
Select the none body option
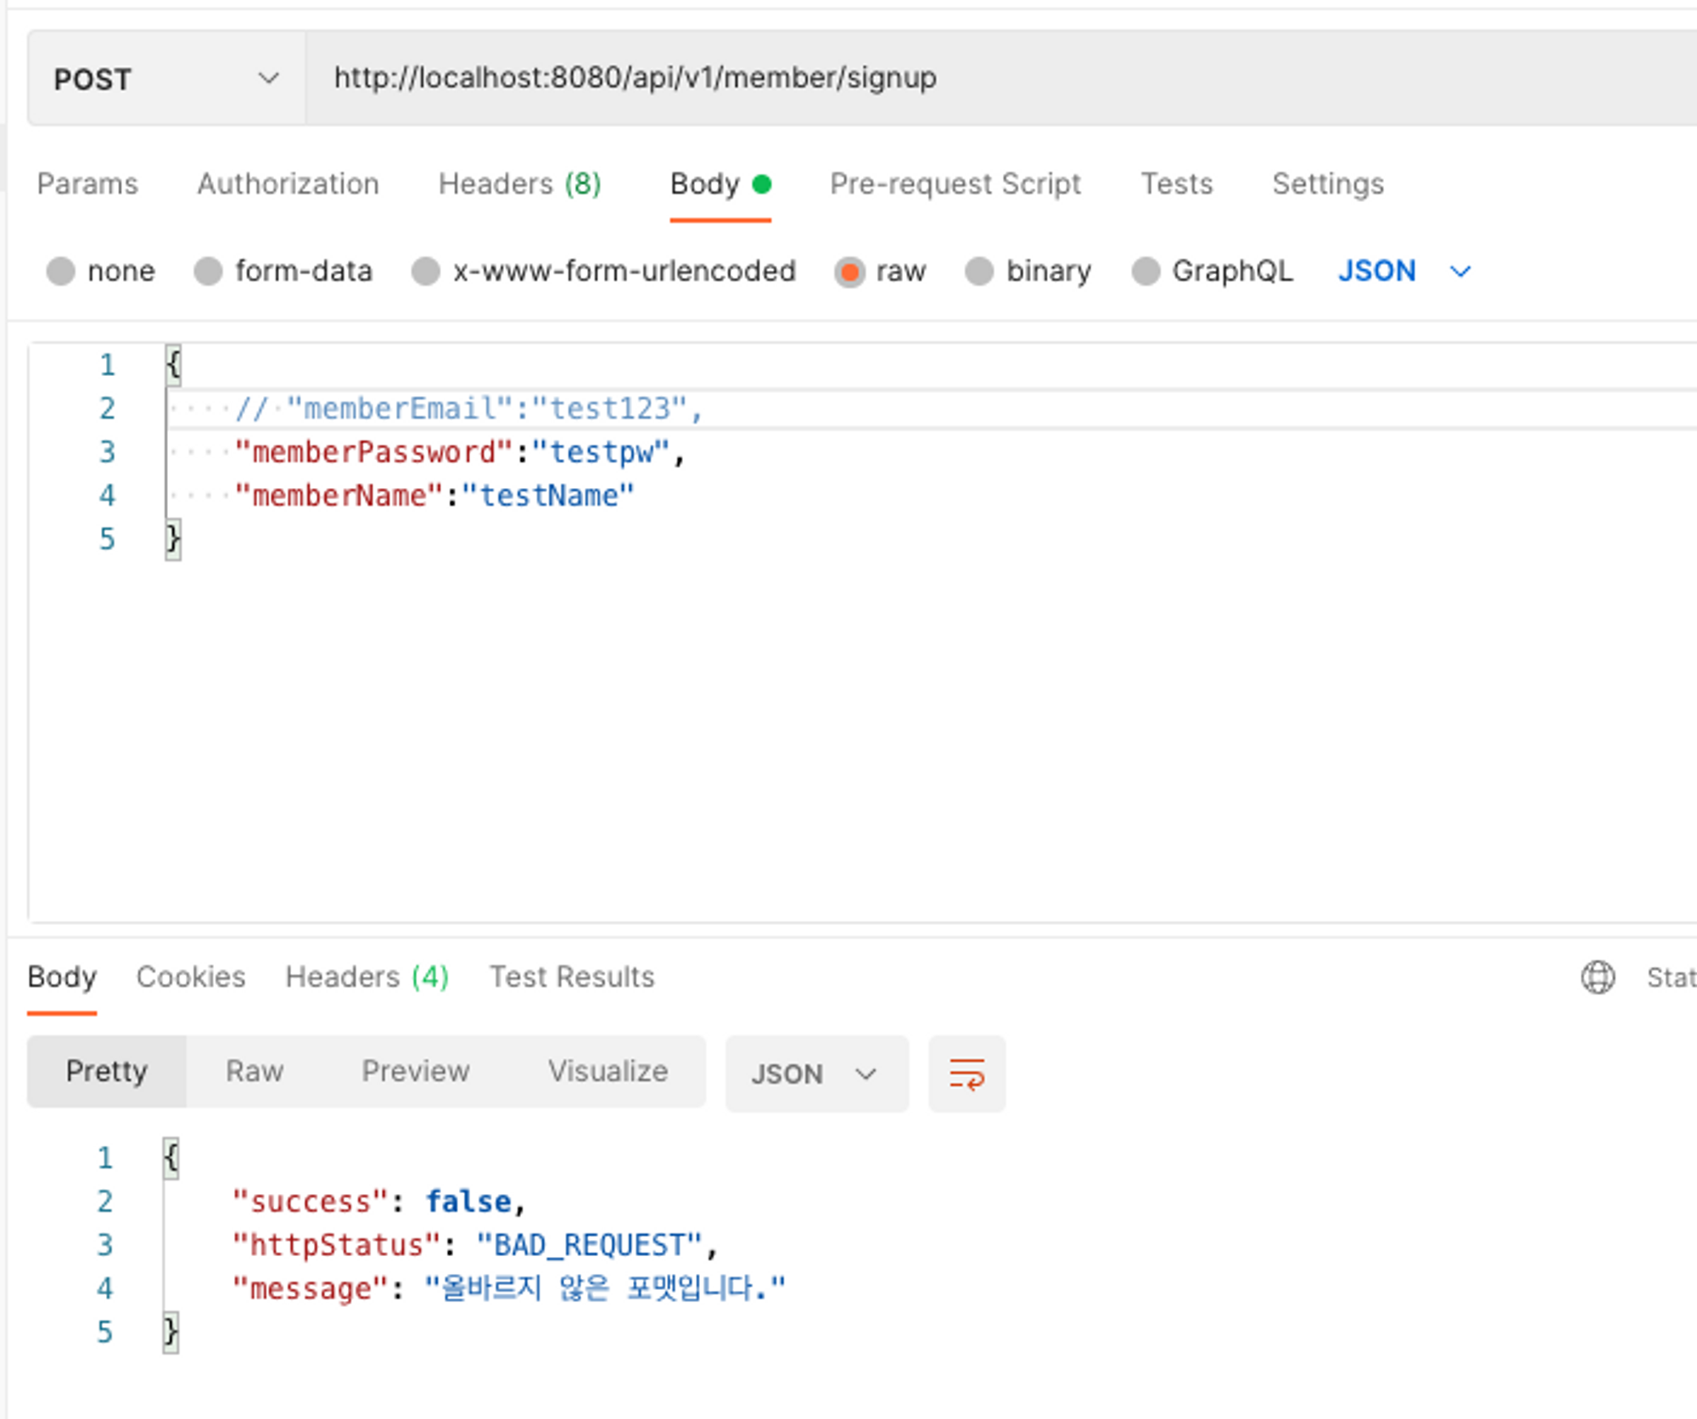(60, 272)
